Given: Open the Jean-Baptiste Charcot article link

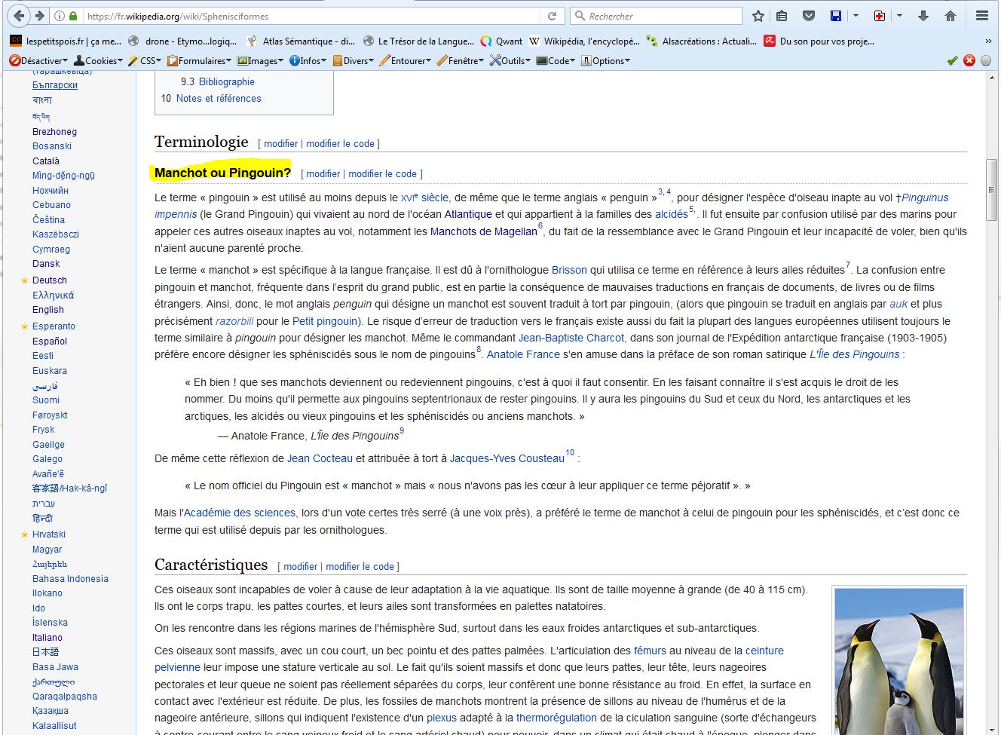Looking at the screenshot, I should point(571,338).
